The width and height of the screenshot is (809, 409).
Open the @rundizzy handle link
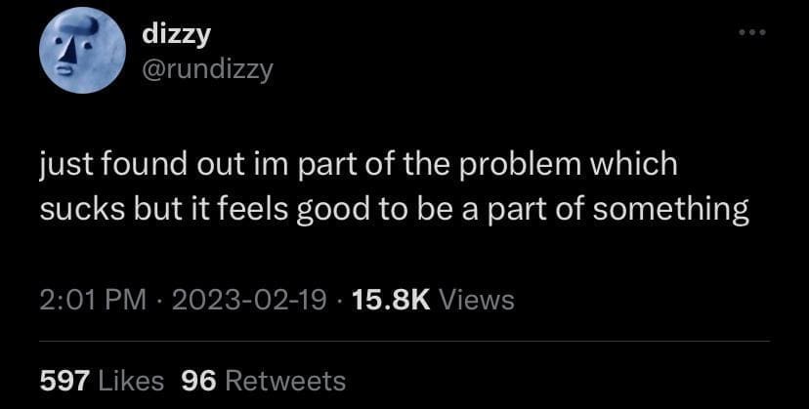[x=208, y=68]
